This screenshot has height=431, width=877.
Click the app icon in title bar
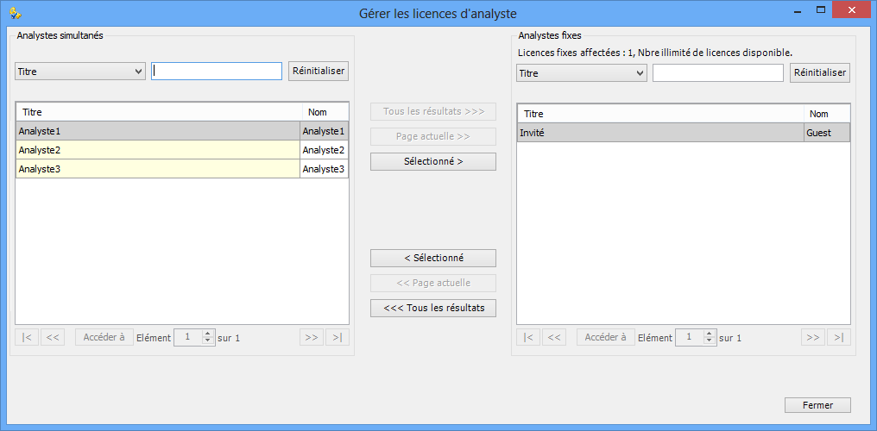(15, 13)
